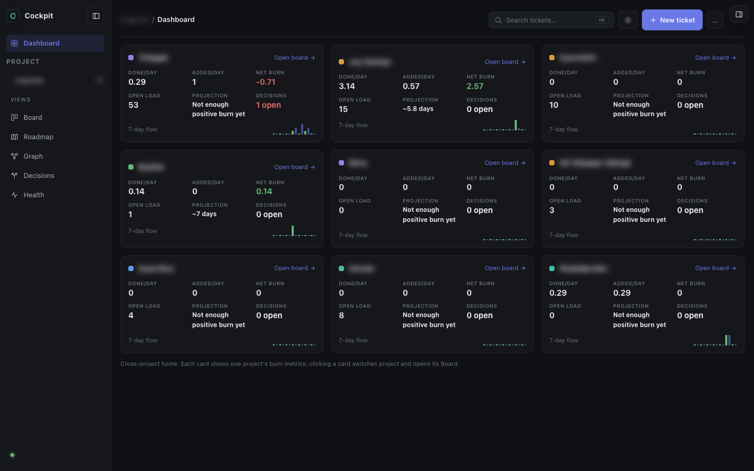The height and width of the screenshot is (471, 754).
Task: Click the Cockpit logo icon
Action: coord(13,16)
